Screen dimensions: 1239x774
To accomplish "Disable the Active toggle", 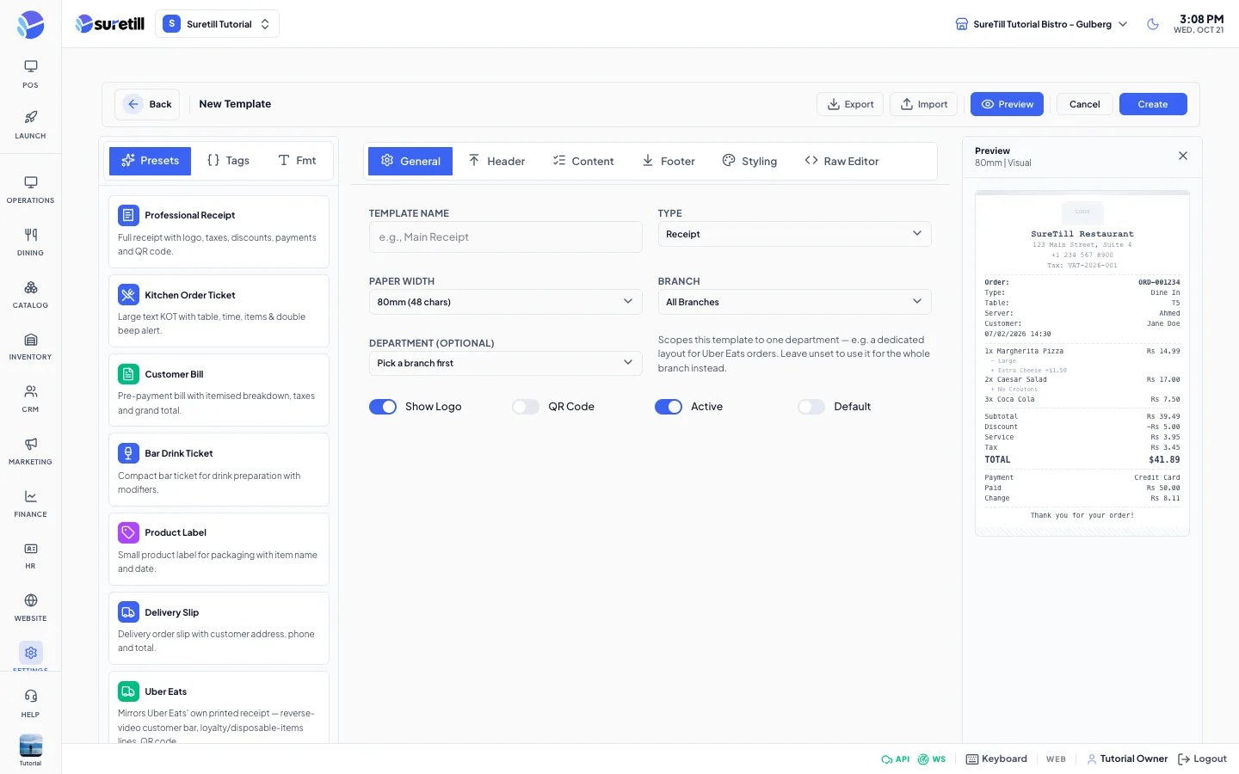I will [669, 407].
